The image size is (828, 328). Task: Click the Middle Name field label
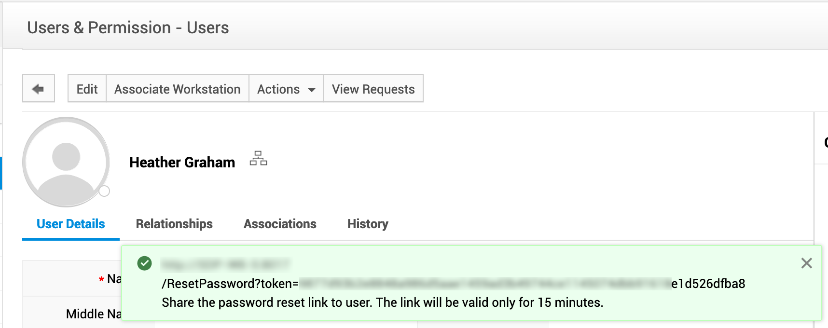click(x=94, y=314)
